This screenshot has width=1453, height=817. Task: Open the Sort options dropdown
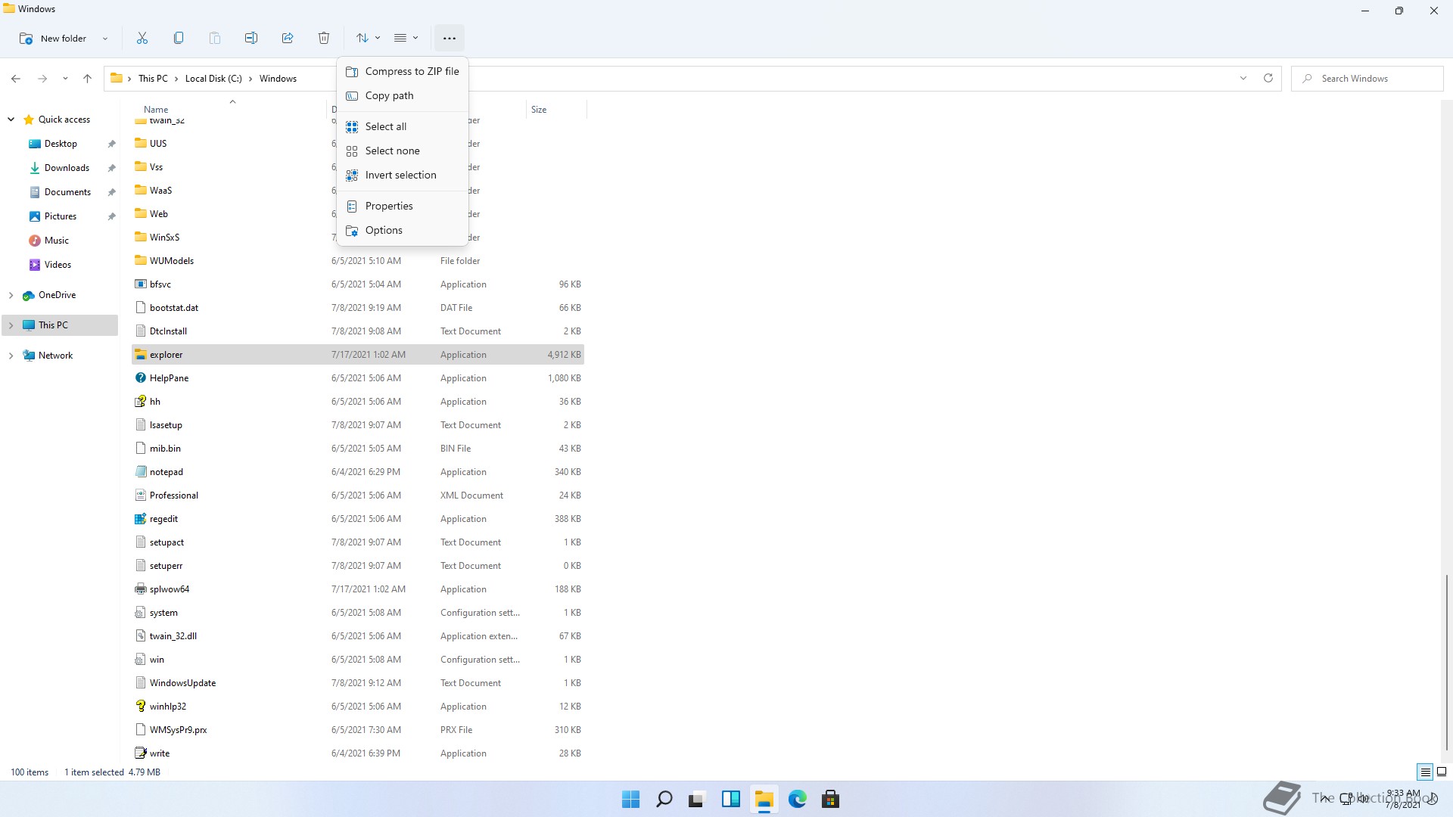369,38
